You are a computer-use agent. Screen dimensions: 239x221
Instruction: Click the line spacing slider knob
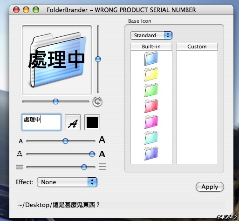[84, 167]
